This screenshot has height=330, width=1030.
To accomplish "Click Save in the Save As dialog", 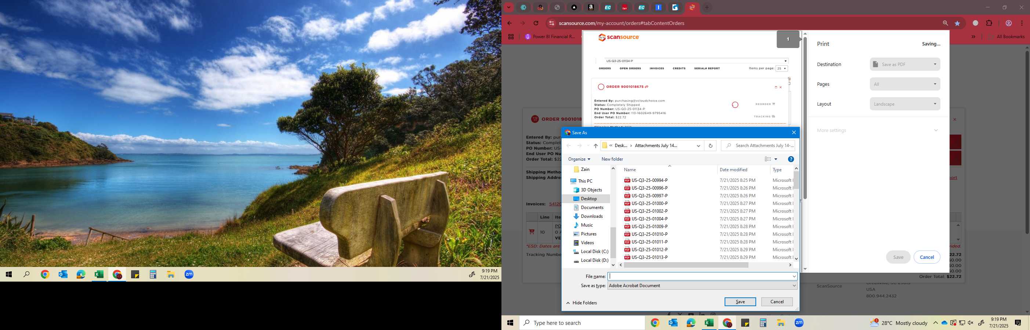I will [x=740, y=302].
